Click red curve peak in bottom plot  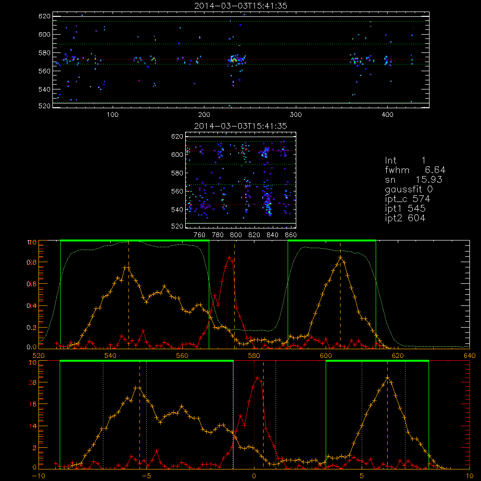pyautogui.click(x=257, y=378)
